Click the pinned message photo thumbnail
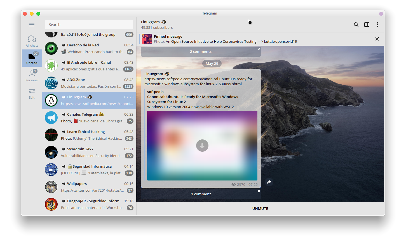The width and height of the screenshot is (406, 240). point(147,39)
